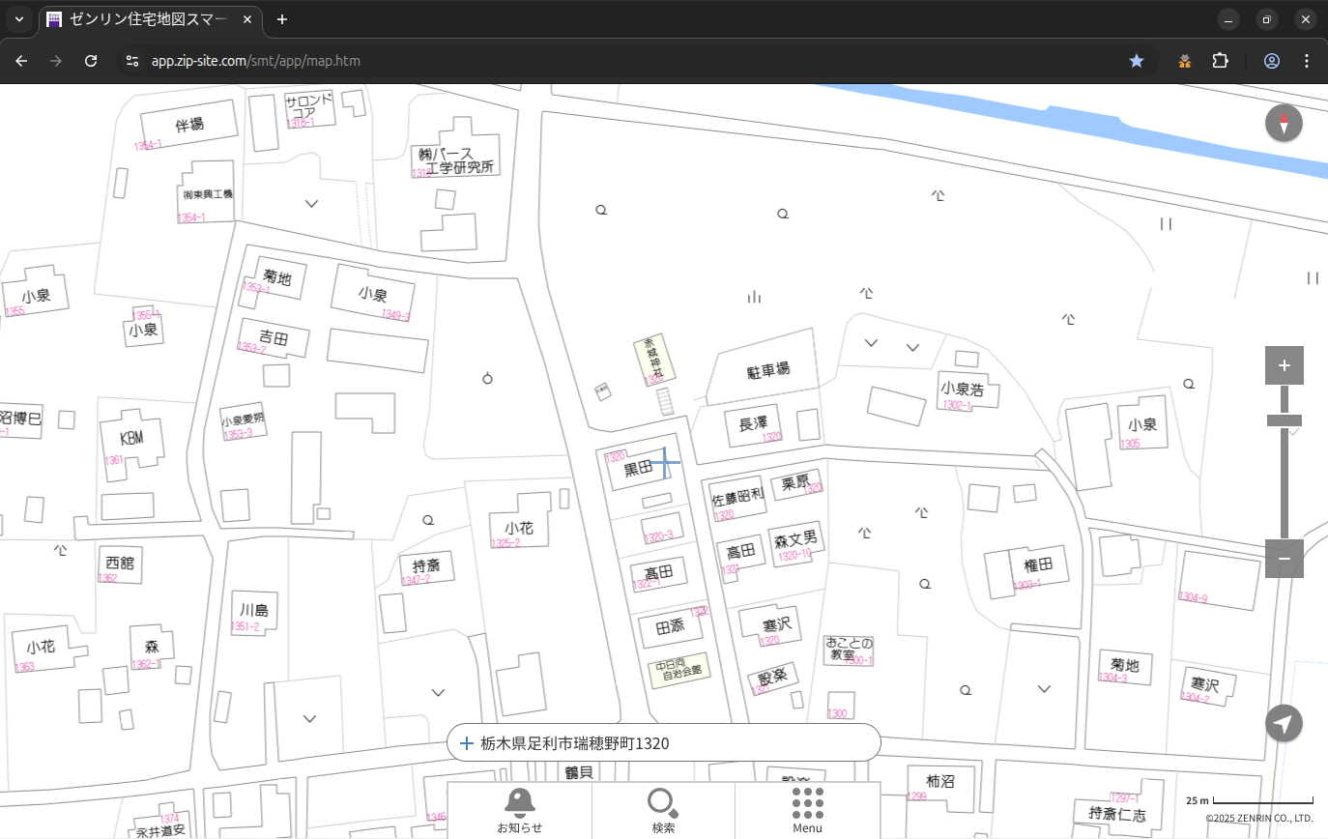
Task: Open the Menu grid icon
Action: [x=807, y=810]
